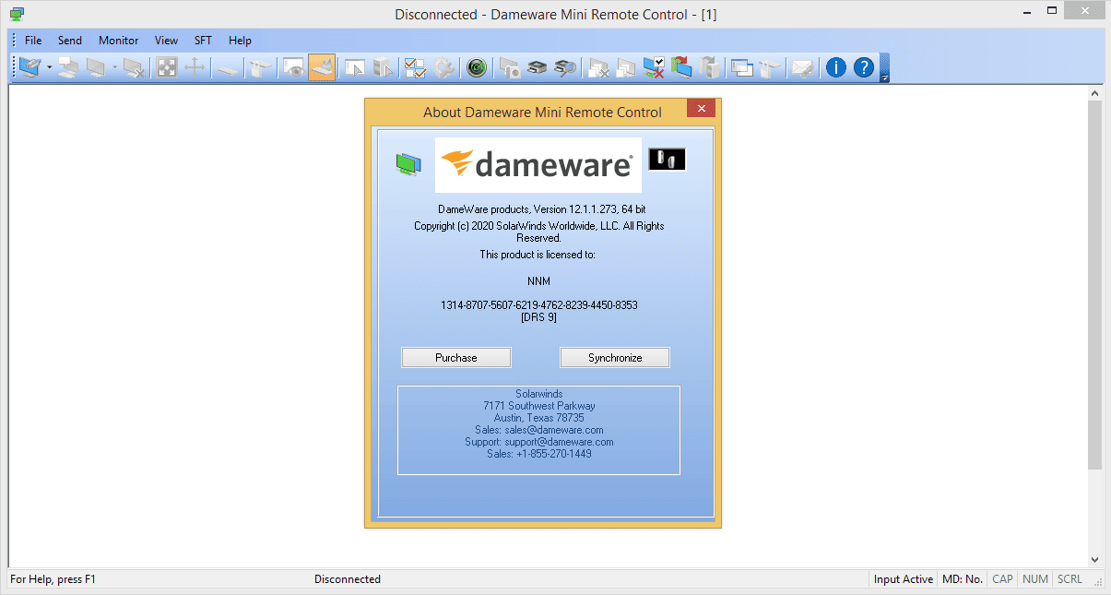This screenshot has width=1111, height=595.
Task: Open the Help menu
Action: [x=241, y=41]
